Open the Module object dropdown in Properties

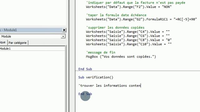click(x=63, y=36)
